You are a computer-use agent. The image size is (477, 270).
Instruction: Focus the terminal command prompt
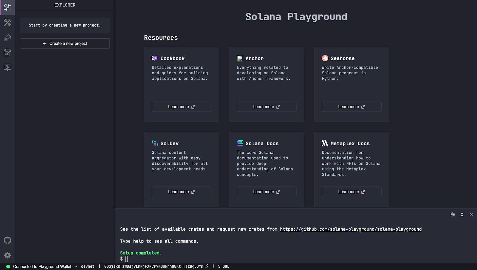[x=127, y=259]
